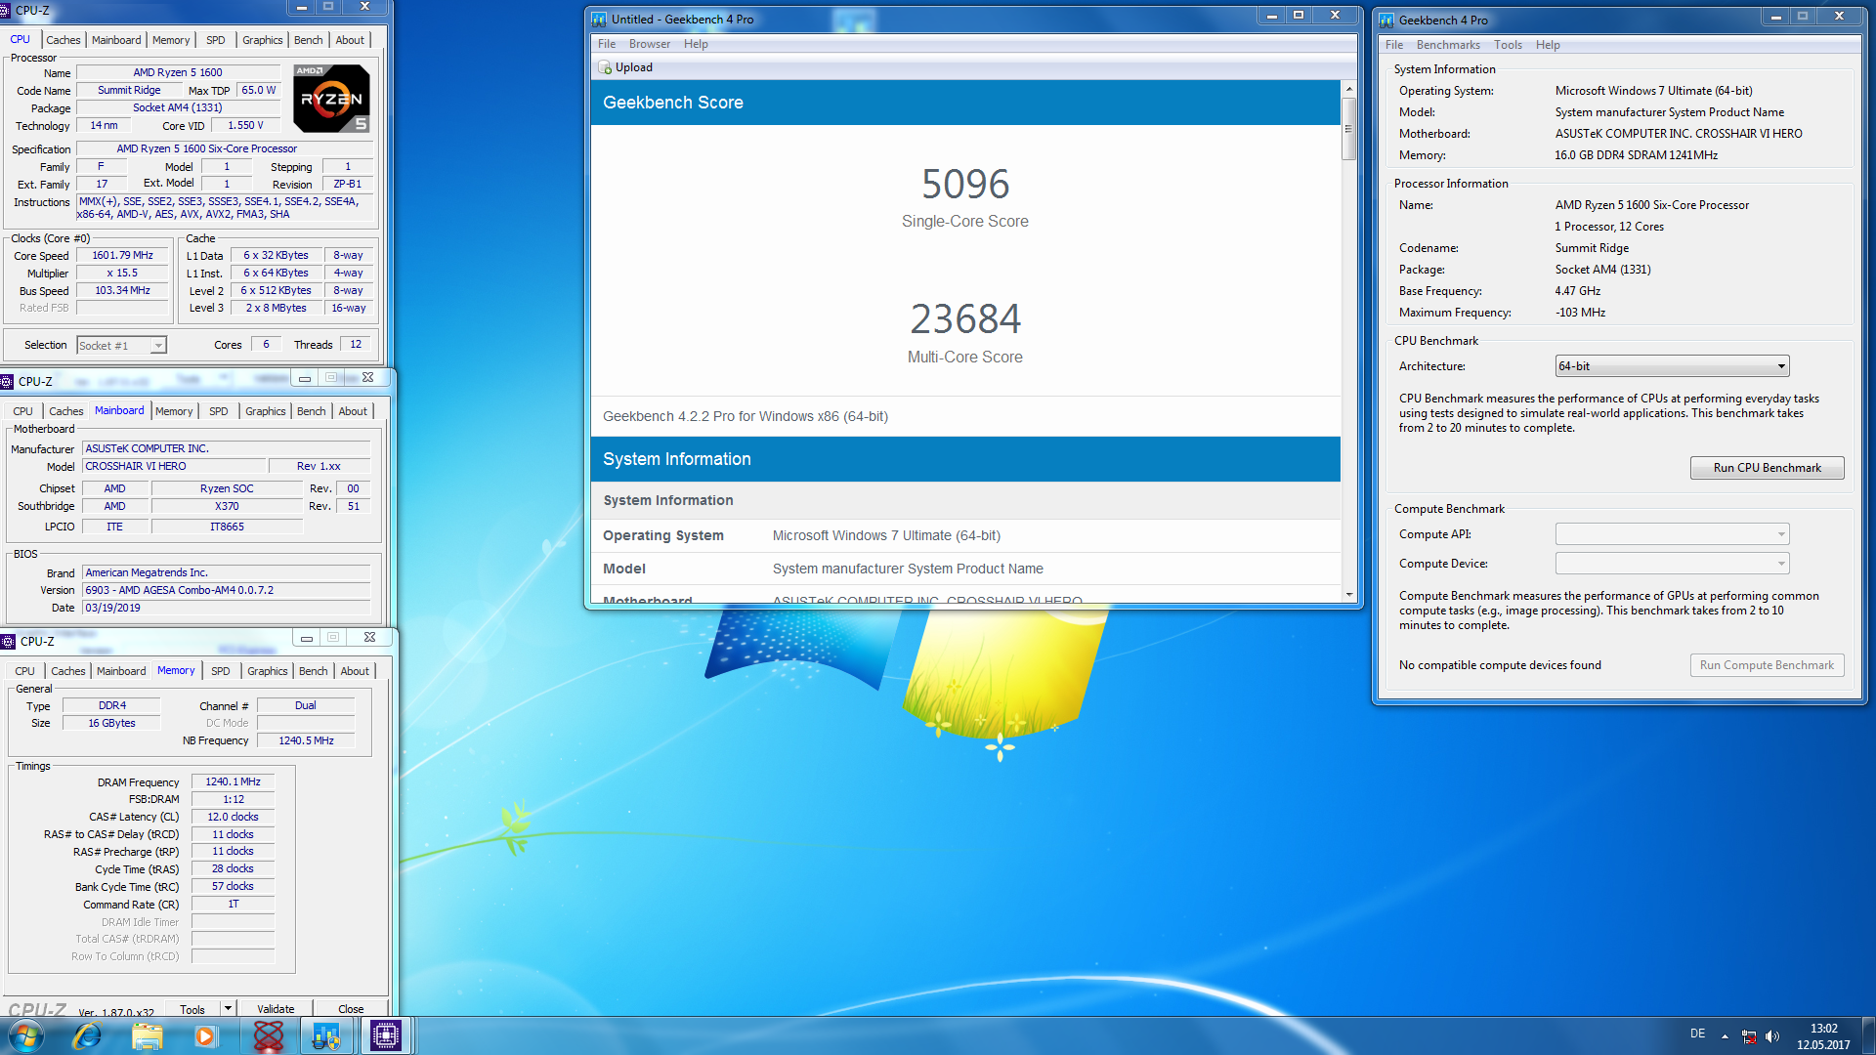Click the Upload document icon in Geekbench
This screenshot has height=1055, width=1876.
tap(605, 67)
